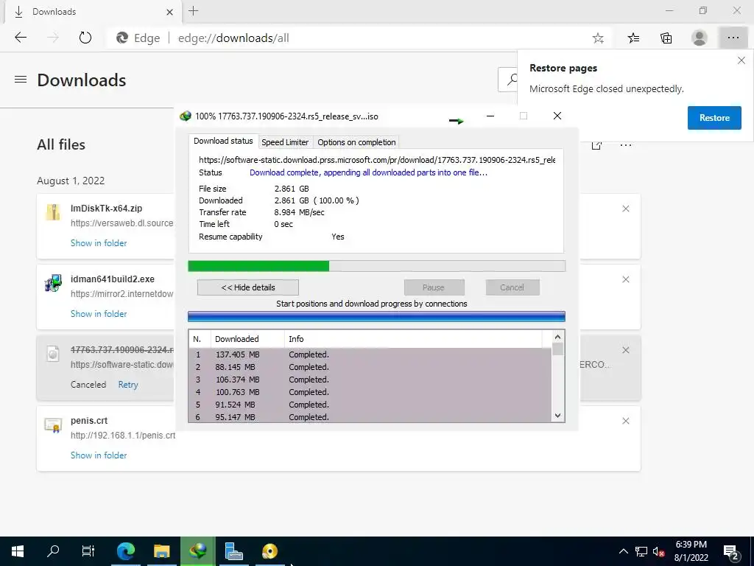
Task: Click the Info column header
Action: [412, 339]
